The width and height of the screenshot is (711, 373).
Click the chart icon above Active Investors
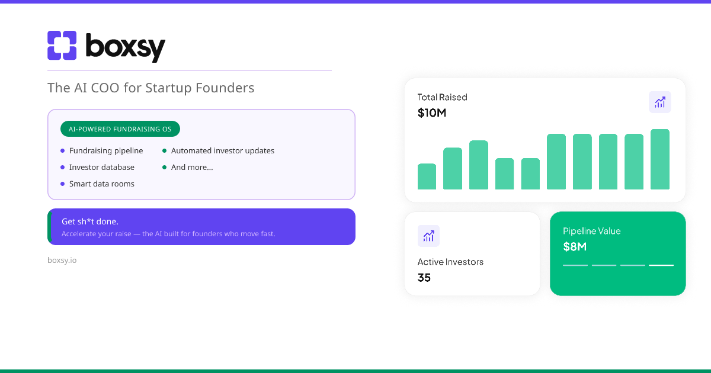[428, 236]
